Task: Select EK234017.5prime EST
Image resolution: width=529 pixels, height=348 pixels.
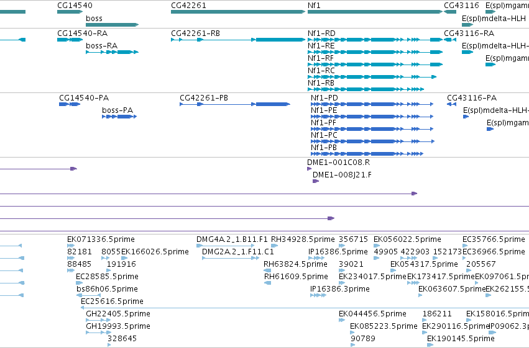Action: [x=342, y=283]
